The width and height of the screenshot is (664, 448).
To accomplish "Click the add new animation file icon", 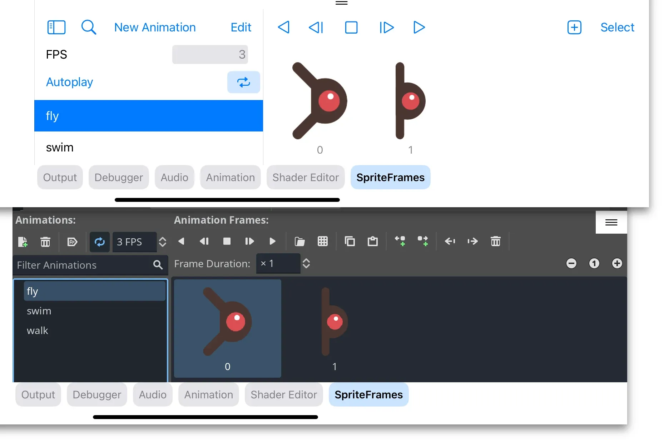I will tap(23, 242).
